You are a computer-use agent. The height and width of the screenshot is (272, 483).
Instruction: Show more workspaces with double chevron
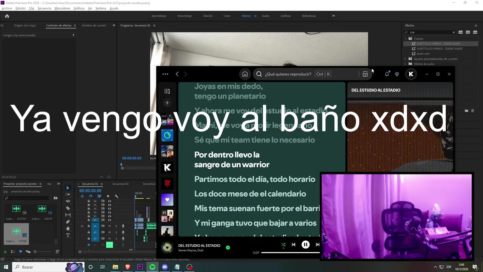(x=333, y=16)
